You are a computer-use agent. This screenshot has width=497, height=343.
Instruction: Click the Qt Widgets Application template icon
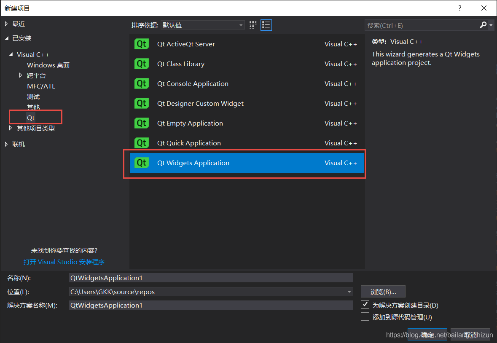(141, 163)
